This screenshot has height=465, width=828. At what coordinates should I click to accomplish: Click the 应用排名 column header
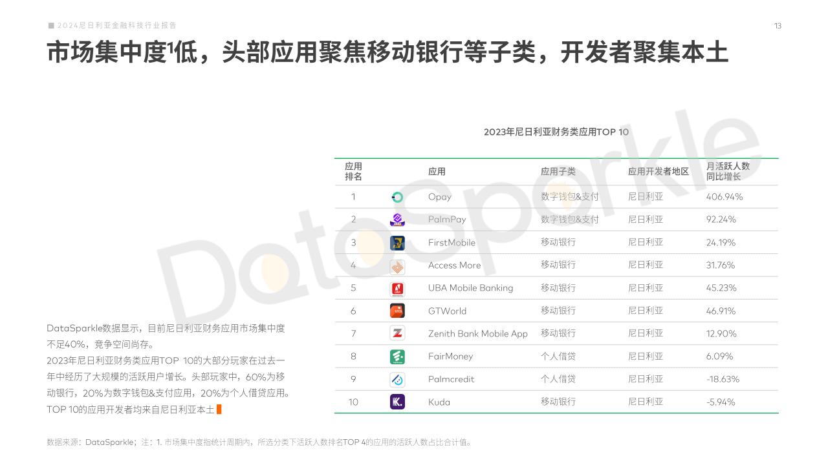[353, 171]
